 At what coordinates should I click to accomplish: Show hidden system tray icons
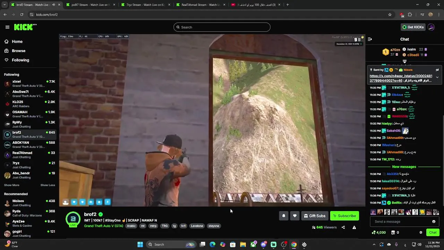(x=374, y=244)
